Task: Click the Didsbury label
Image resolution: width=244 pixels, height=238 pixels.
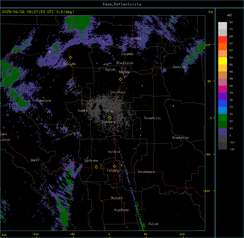Action: point(108,122)
